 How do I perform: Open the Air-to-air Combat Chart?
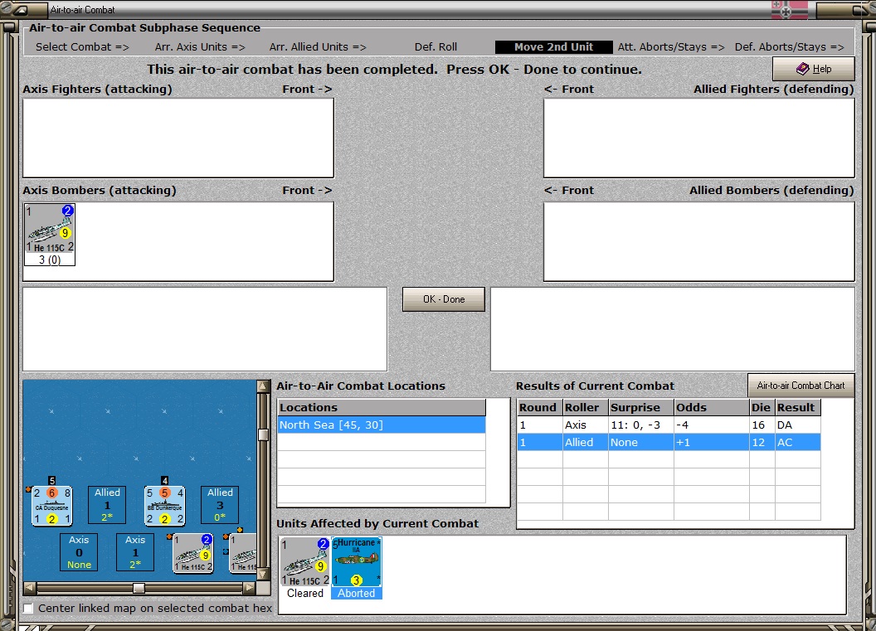[801, 386]
